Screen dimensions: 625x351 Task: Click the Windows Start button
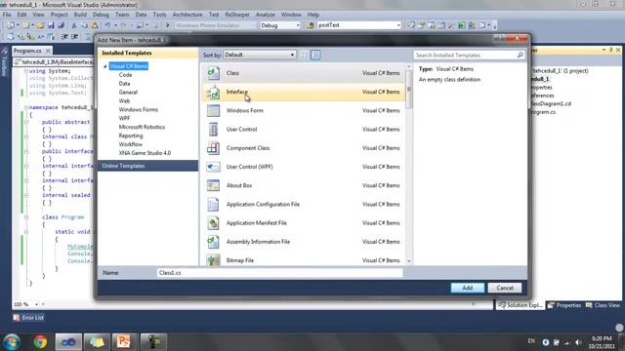[x=12, y=342]
